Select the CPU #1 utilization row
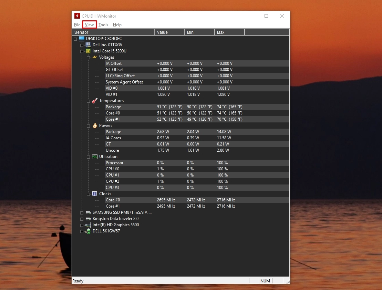The width and height of the screenshot is (382, 290). click(197, 175)
